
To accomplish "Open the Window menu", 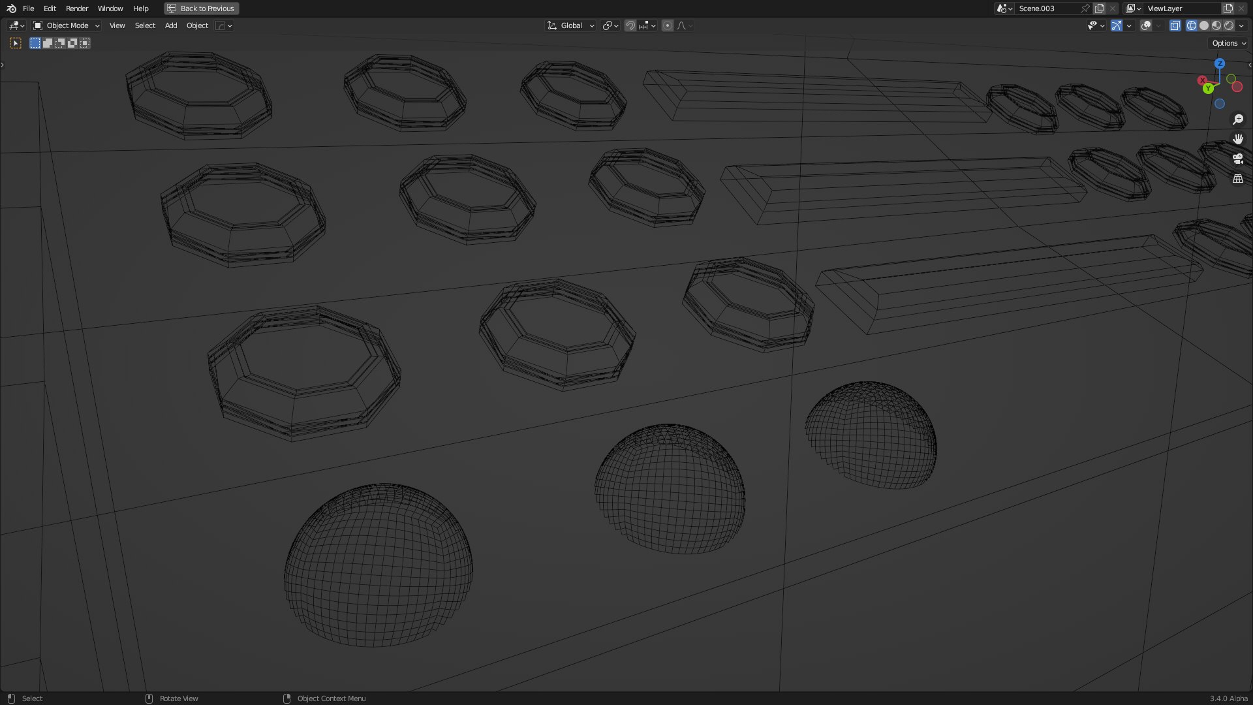I will (110, 8).
